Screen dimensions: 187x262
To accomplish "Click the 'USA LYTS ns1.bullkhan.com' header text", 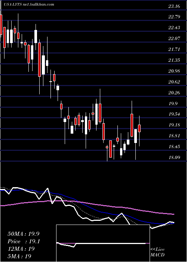I will (x=28, y=4).
